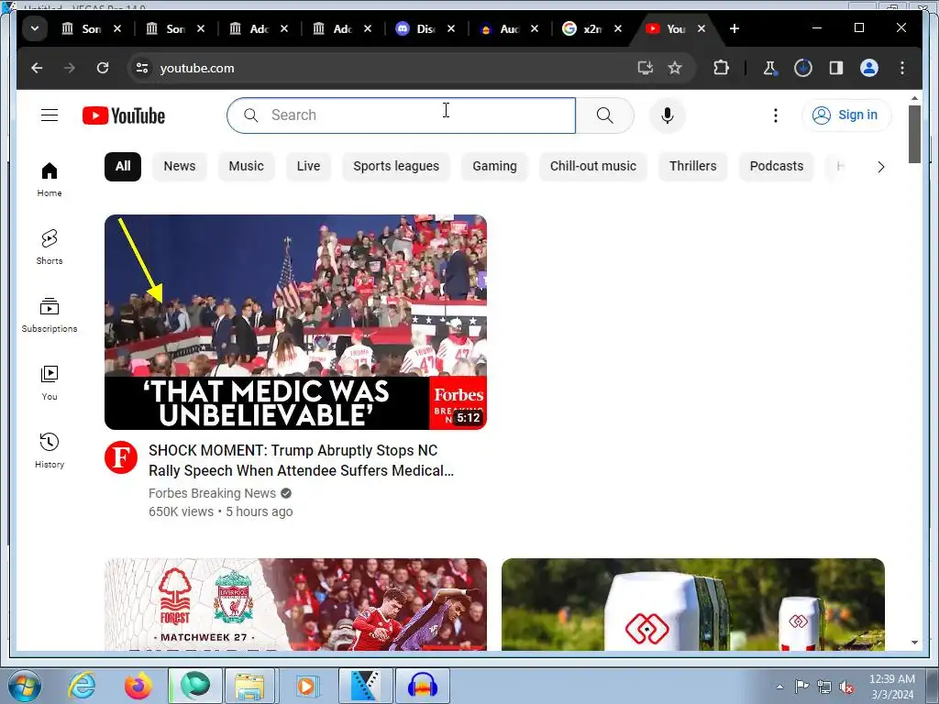The image size is (939, 704).
Task: Go to Home in sidebar
Action: 50,179
